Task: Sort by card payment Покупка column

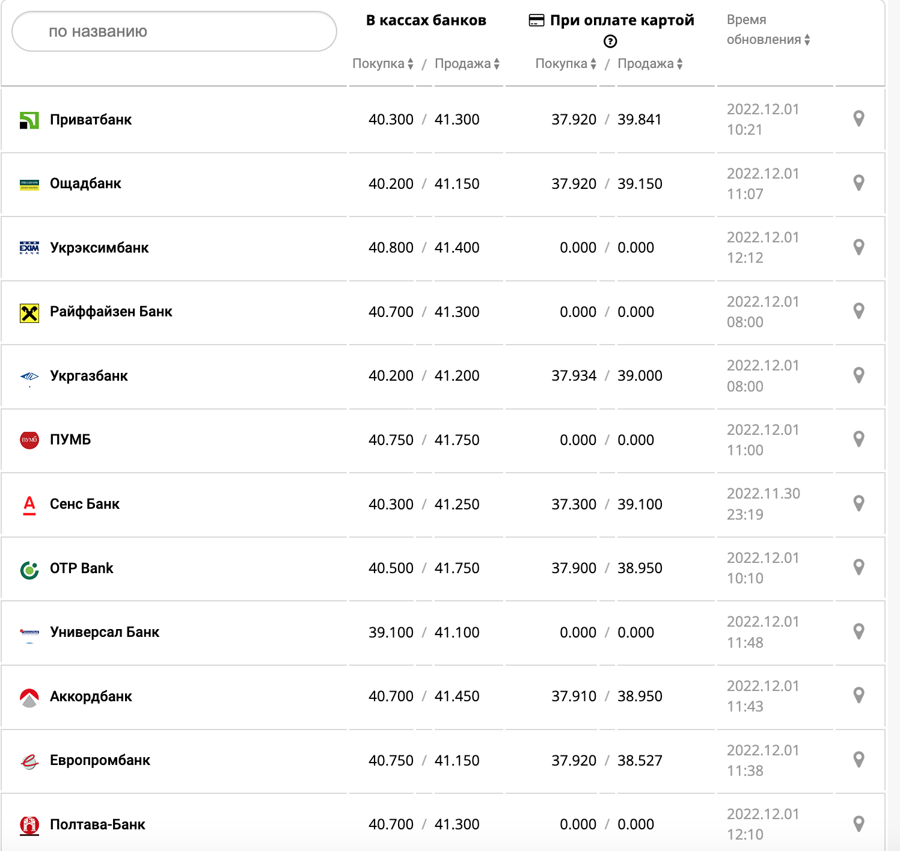Action: (x=566, y=64)
